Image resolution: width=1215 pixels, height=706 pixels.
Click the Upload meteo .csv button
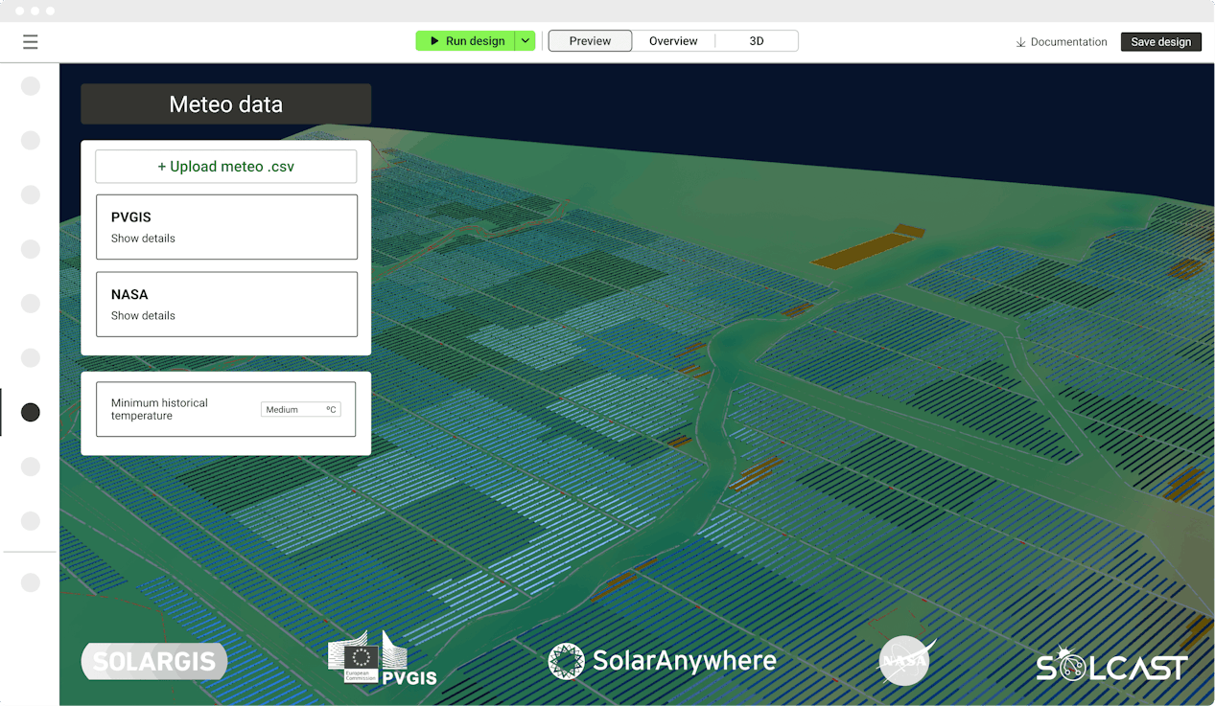pyautogui.click(x=225, y=166)
